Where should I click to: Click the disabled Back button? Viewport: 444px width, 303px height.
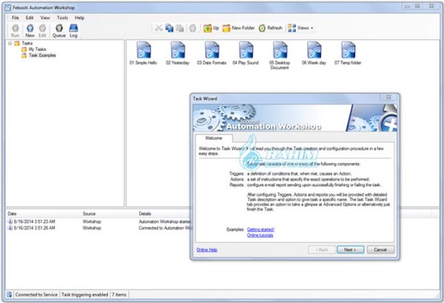(322, 250)
